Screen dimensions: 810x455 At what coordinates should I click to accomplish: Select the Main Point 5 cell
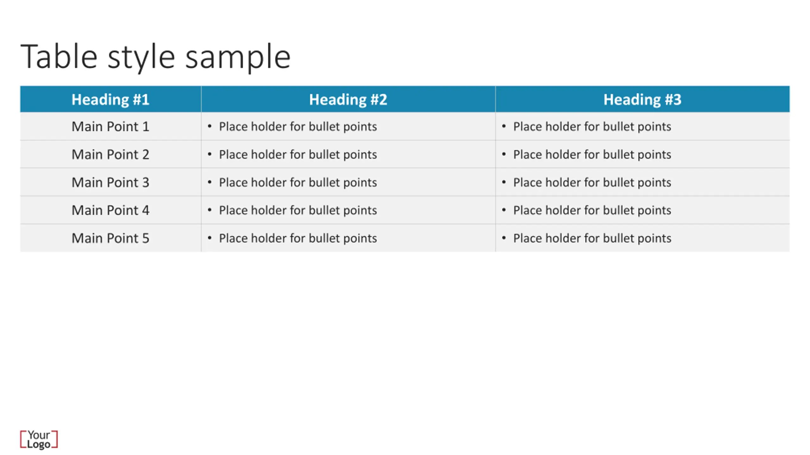[x=110, y=238]
